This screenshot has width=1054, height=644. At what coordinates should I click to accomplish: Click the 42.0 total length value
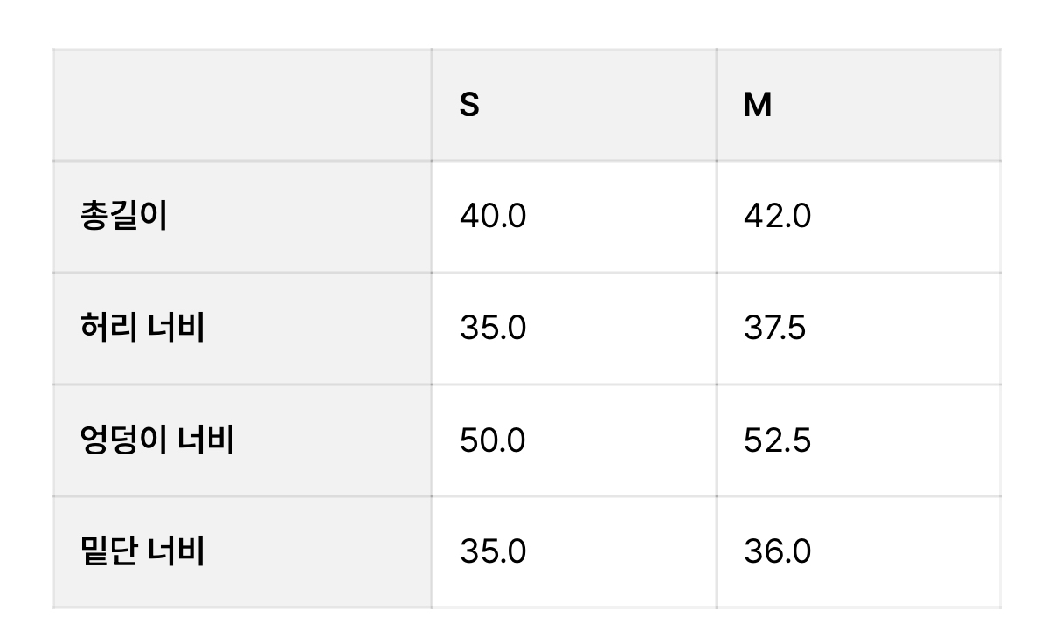pyautogui.click(x=777, y=217)
